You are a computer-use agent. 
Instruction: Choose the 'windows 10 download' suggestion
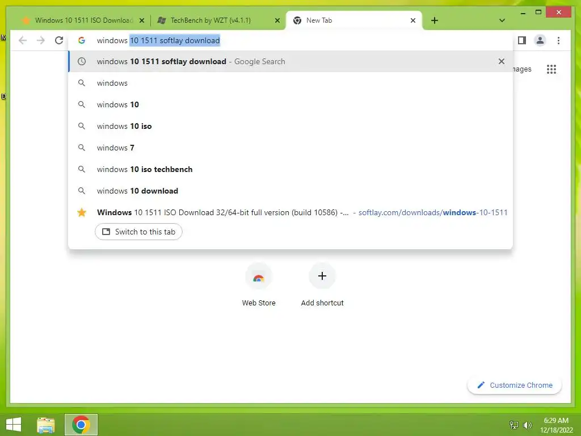point(290,191)
